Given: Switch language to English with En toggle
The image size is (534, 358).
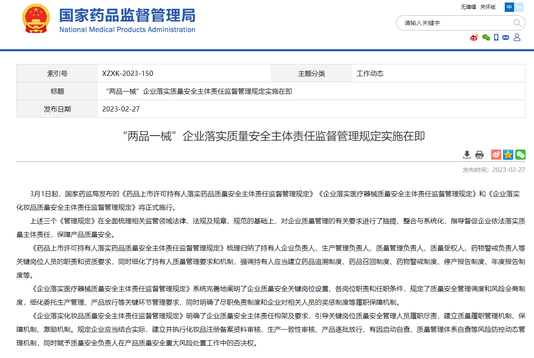Looking at the screenshot, I should click(519, 7).
